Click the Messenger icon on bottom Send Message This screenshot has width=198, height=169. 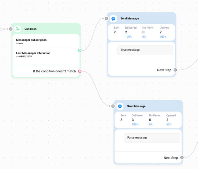[x=120, y=106]
